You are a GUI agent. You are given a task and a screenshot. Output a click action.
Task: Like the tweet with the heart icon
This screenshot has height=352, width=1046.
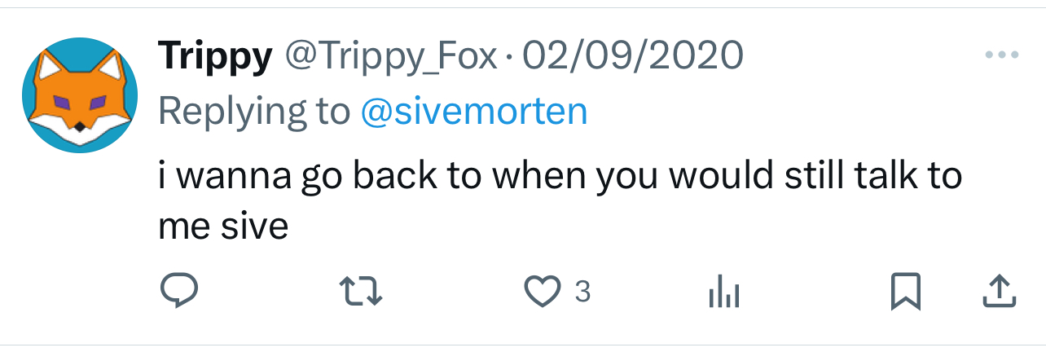click(x=543, y=291)
